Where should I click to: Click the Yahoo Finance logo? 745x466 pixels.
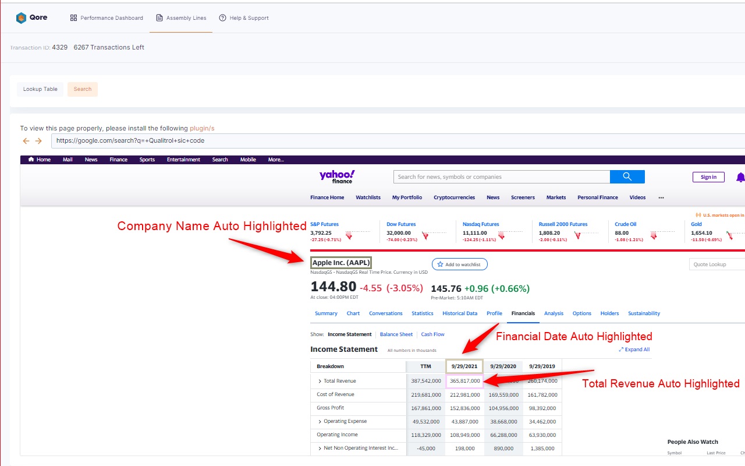tap(337, 176)
